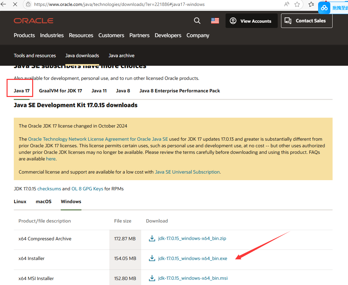Screen dimensions: 348x285
Task: Switch to the macOS downloads tab
Action: click(43, 202)
